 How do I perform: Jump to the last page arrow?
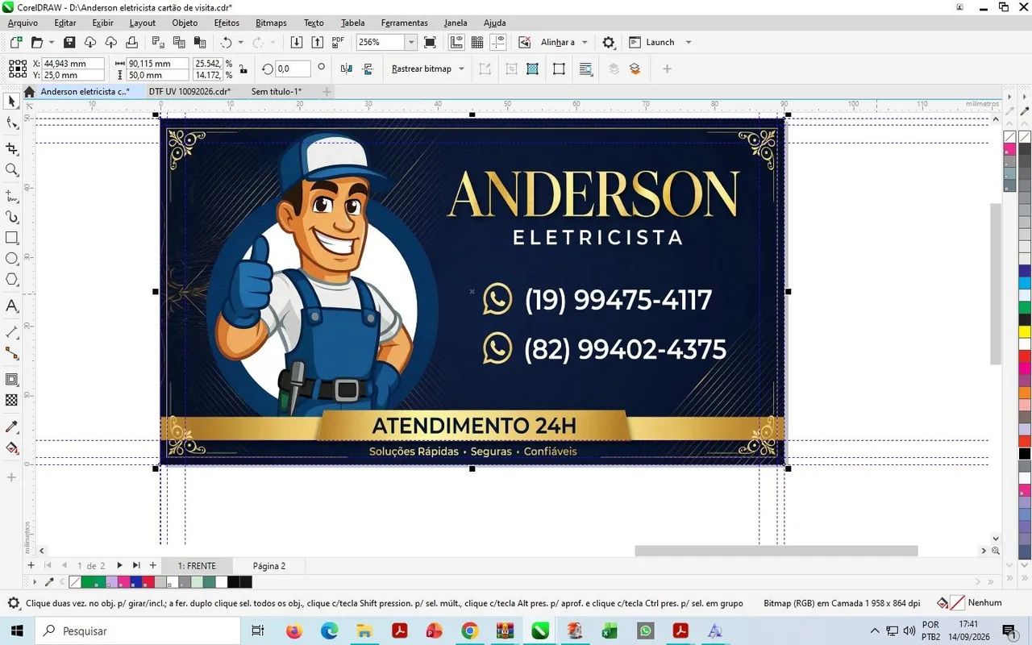(x=136, y=566)
